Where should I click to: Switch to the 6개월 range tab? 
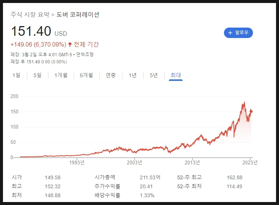[86, 75]
